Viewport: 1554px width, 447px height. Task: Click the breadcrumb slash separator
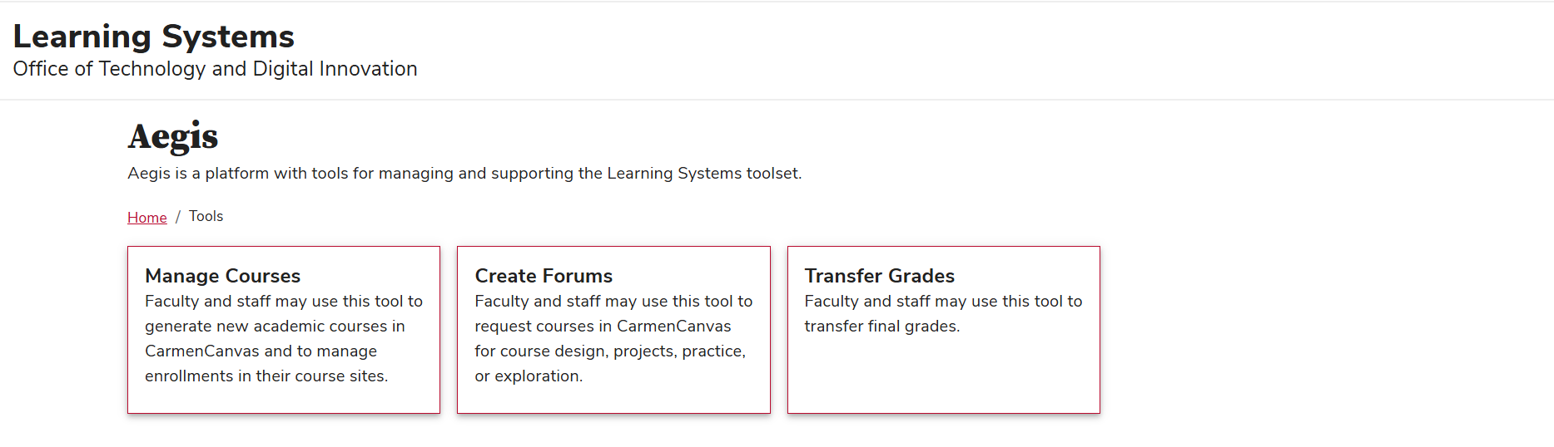pos(177,218)
